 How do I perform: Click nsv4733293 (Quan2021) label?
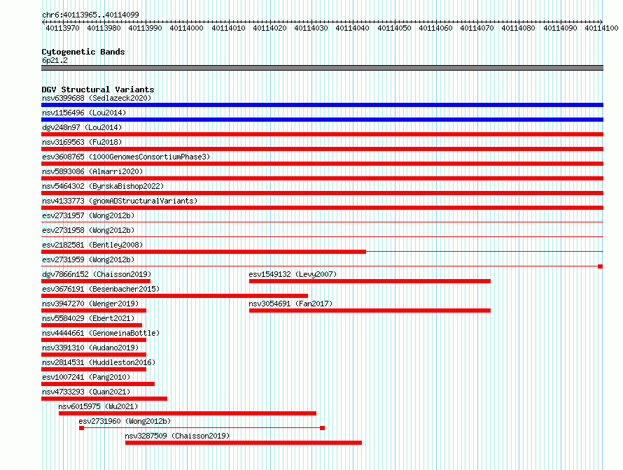click(86, 392)
